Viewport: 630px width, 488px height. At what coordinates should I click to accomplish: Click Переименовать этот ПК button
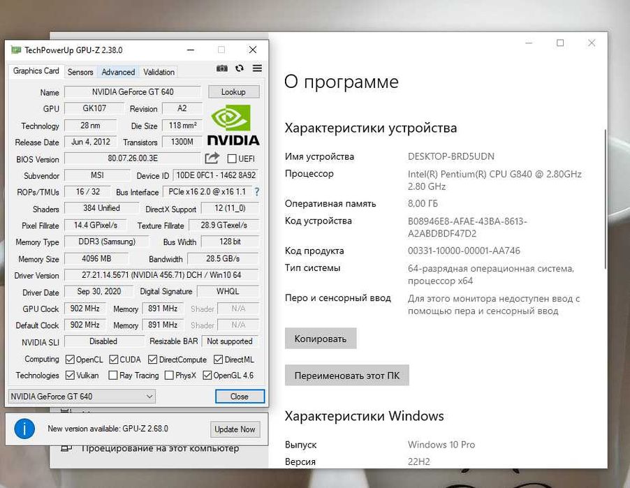346,376
